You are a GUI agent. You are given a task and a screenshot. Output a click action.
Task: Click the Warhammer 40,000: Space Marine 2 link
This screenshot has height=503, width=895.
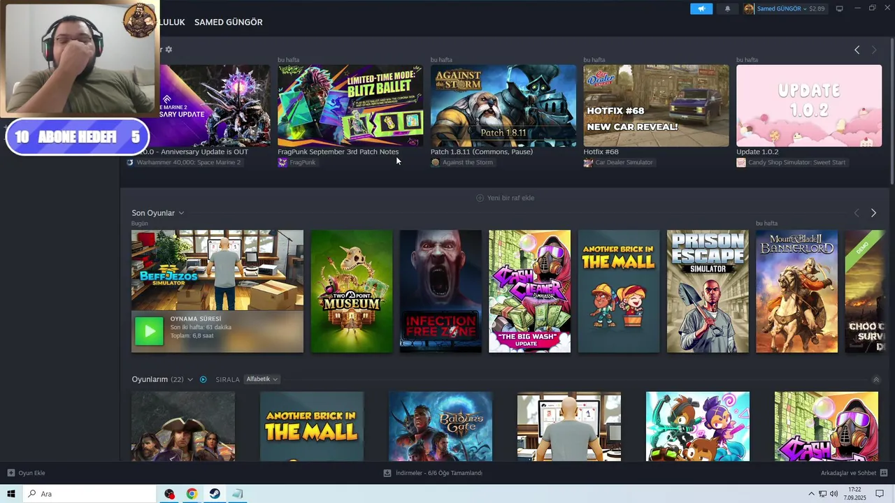click(188, 162)
